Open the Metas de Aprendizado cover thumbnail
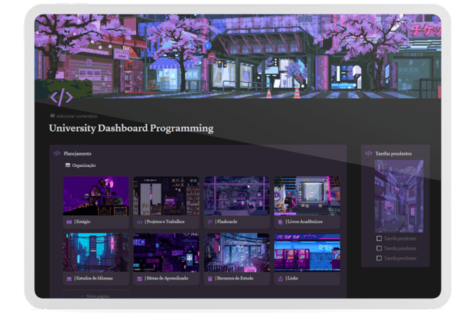The width and height of the screenshot is (475, 317). pos(166,253)
